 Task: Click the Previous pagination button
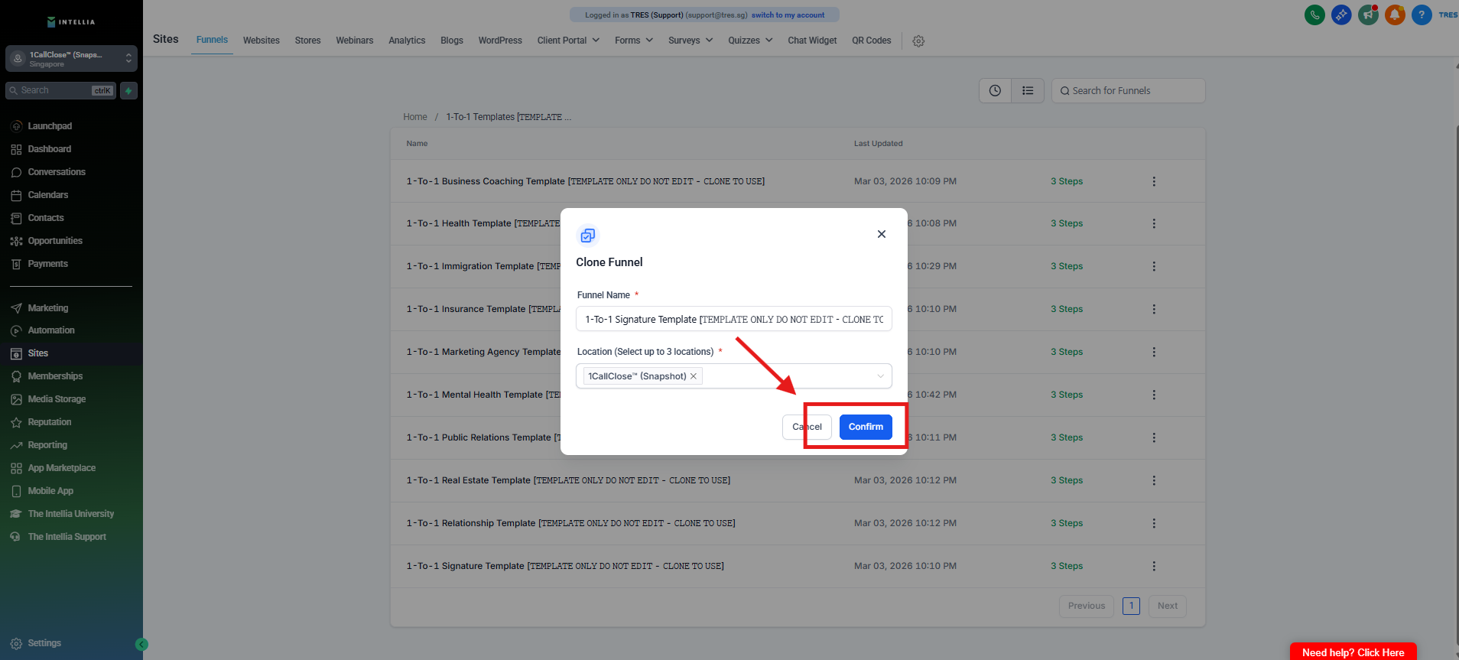click(x=1087, y=606)
